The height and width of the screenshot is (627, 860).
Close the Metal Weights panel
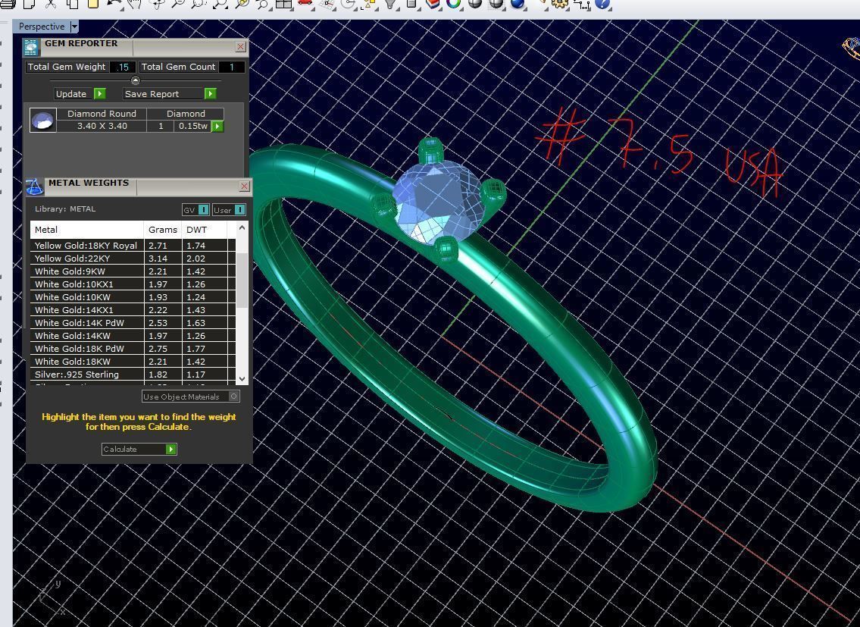point(245,186)
